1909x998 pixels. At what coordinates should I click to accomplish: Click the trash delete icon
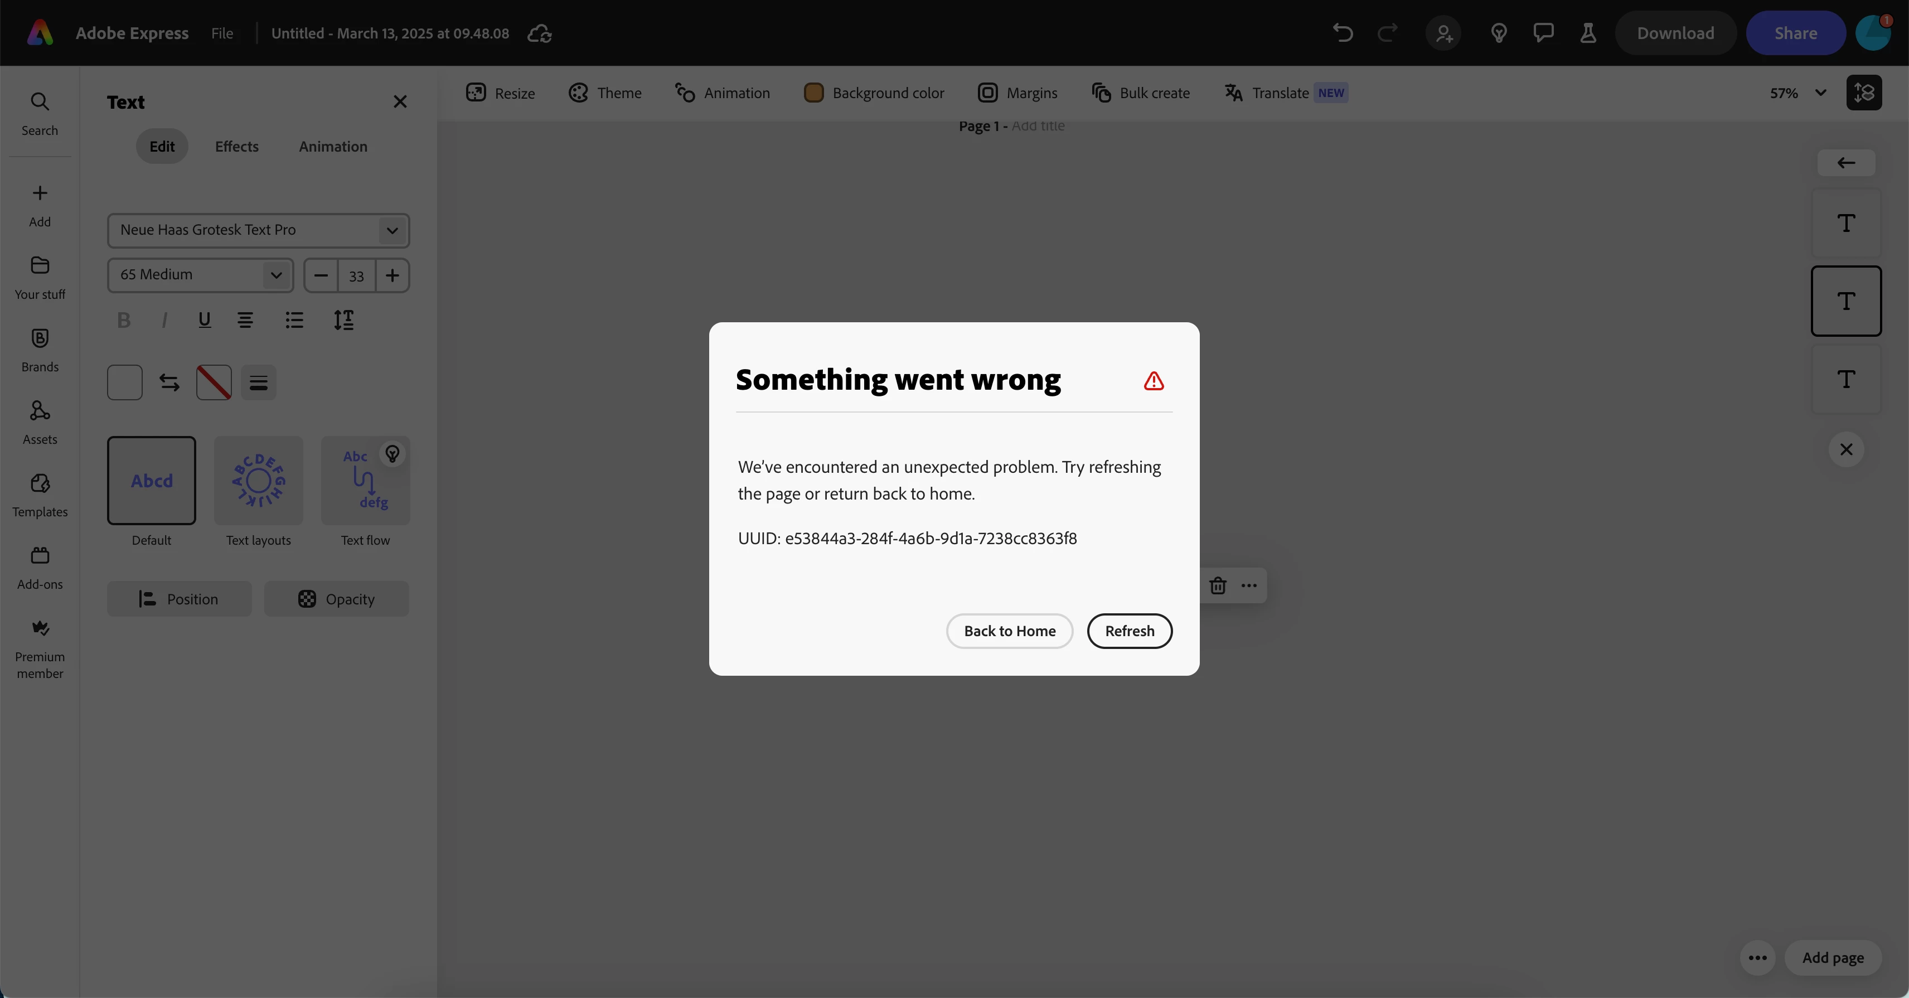pos(1218,585)
